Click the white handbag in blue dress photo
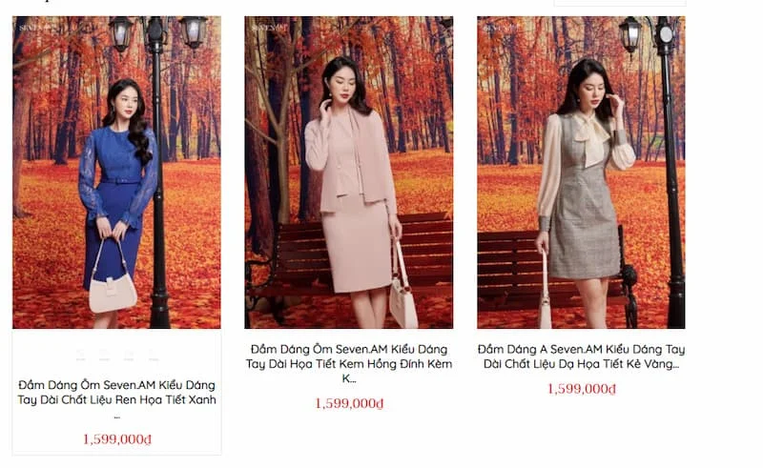 click(x=113, y=287)
